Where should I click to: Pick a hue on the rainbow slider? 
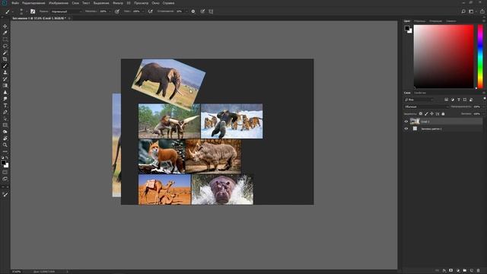click(480, 56)
